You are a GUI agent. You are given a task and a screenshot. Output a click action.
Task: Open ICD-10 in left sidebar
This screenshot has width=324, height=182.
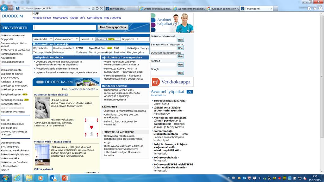[5, 120]
